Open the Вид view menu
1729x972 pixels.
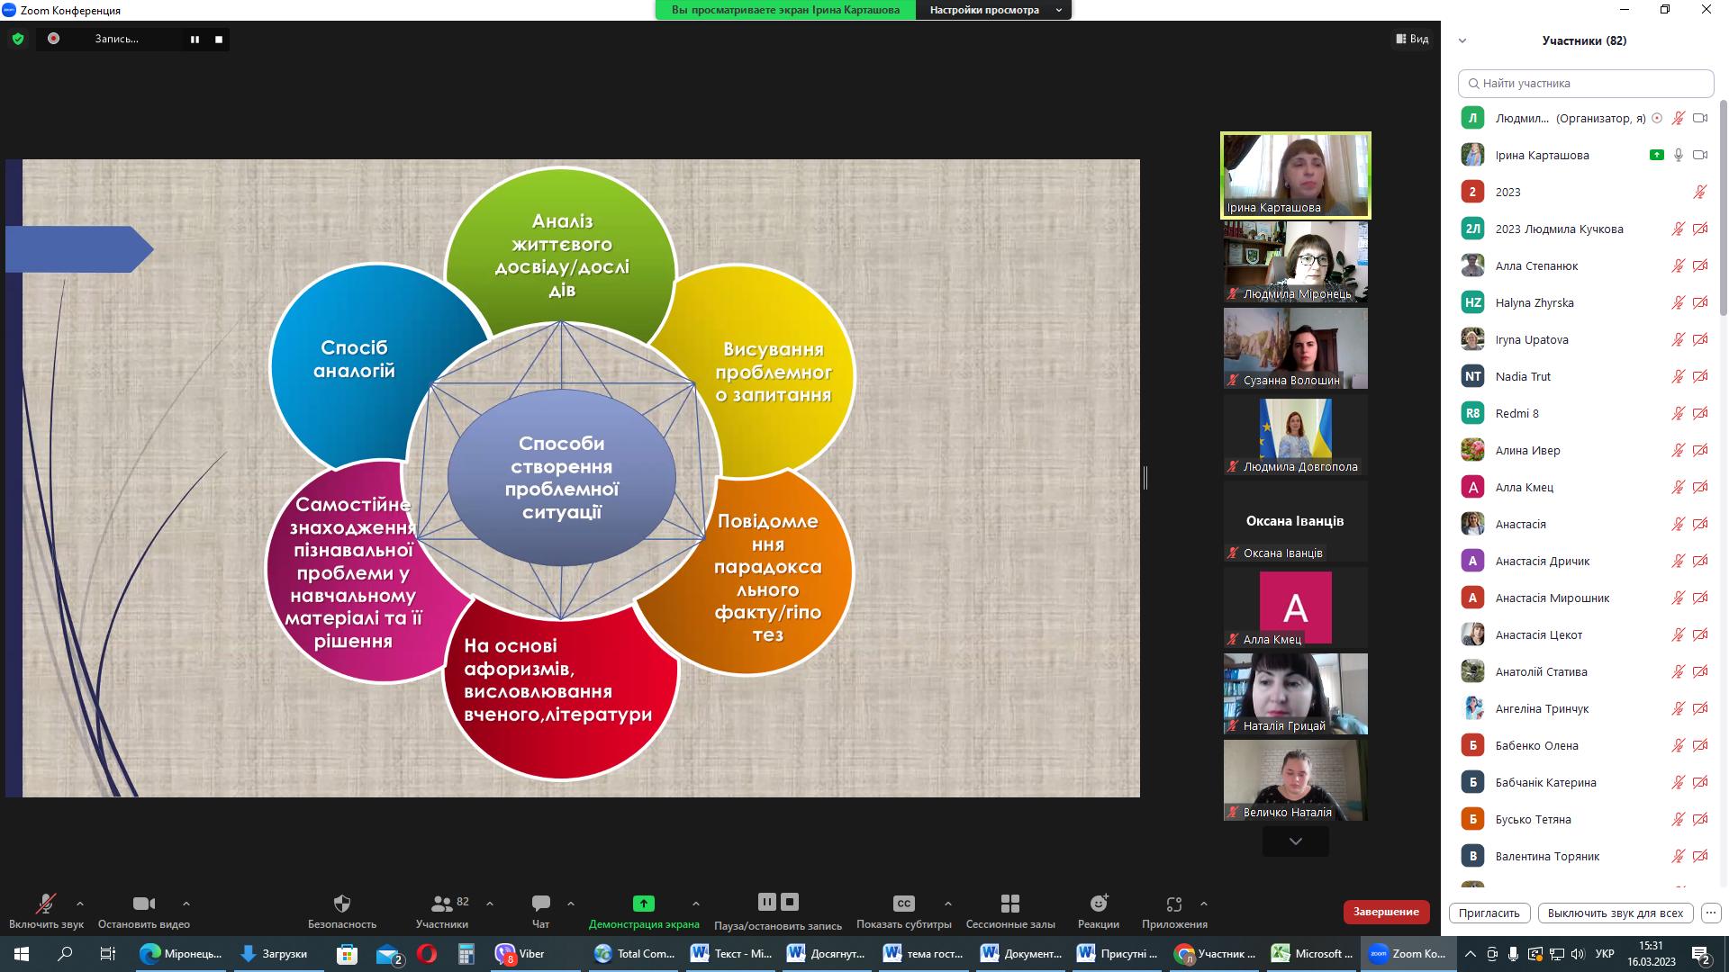(1412, 39)
